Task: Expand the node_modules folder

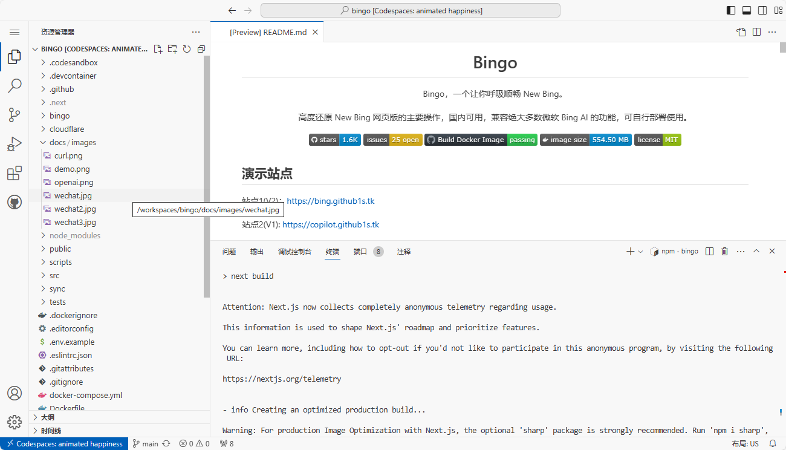Action: 120,235
